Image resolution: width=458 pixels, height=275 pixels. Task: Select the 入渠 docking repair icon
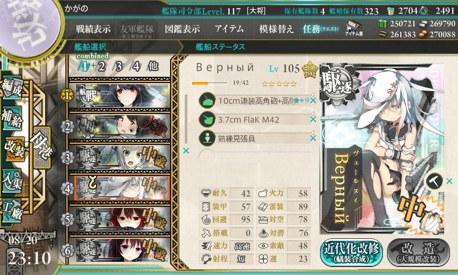point(11,181)
